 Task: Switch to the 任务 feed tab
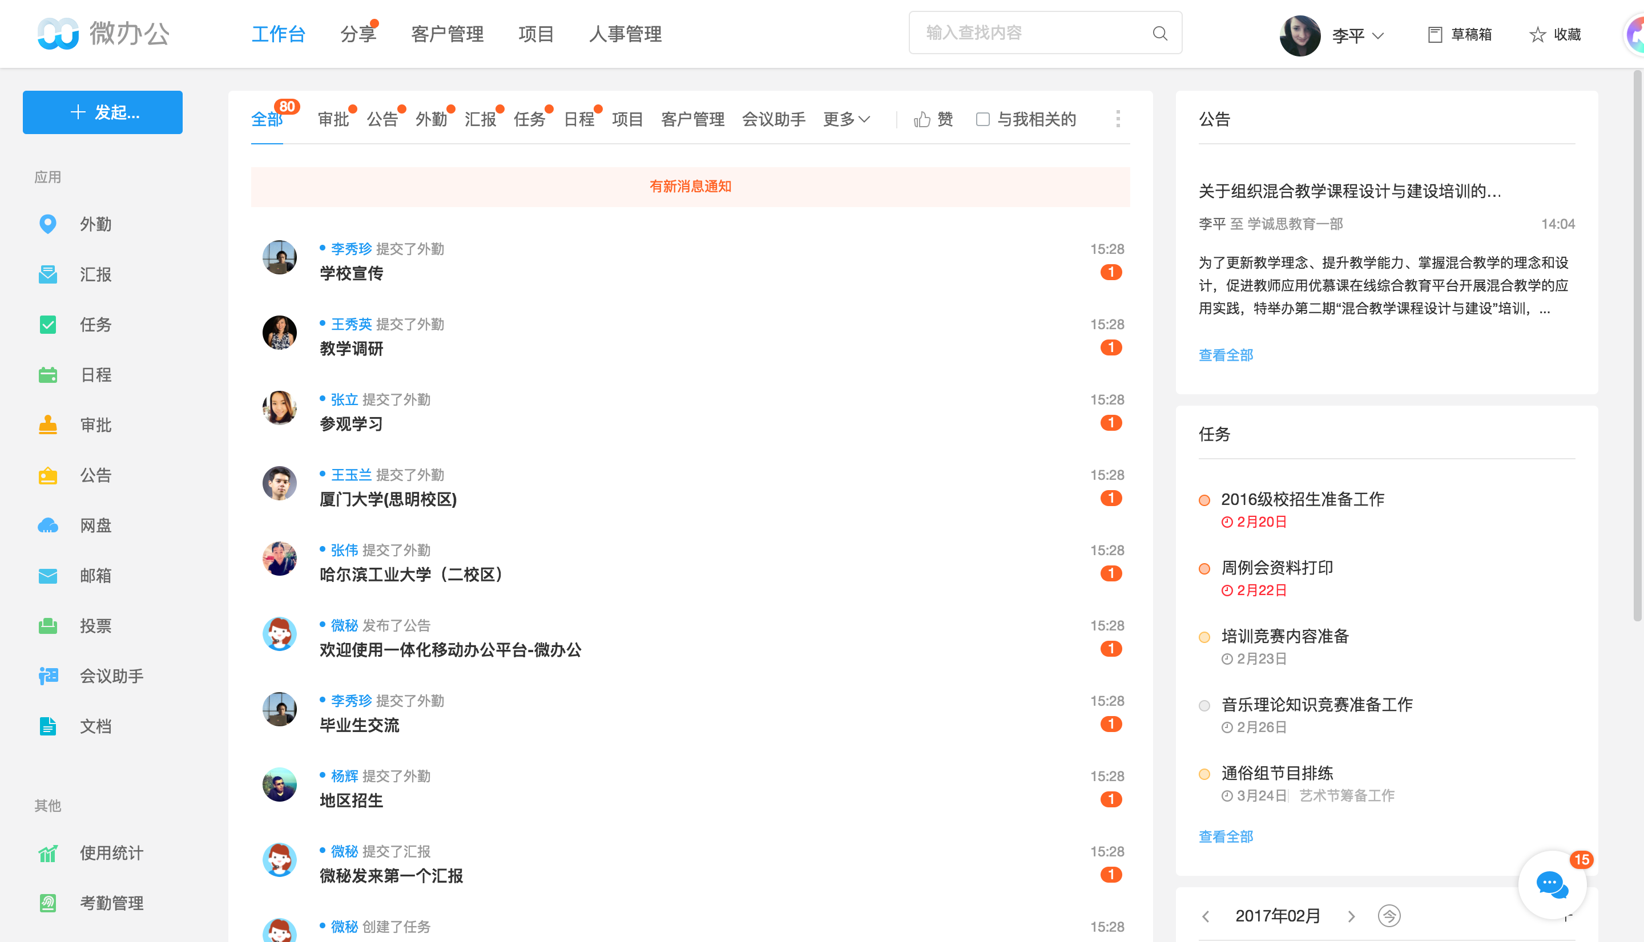[529, 119]
